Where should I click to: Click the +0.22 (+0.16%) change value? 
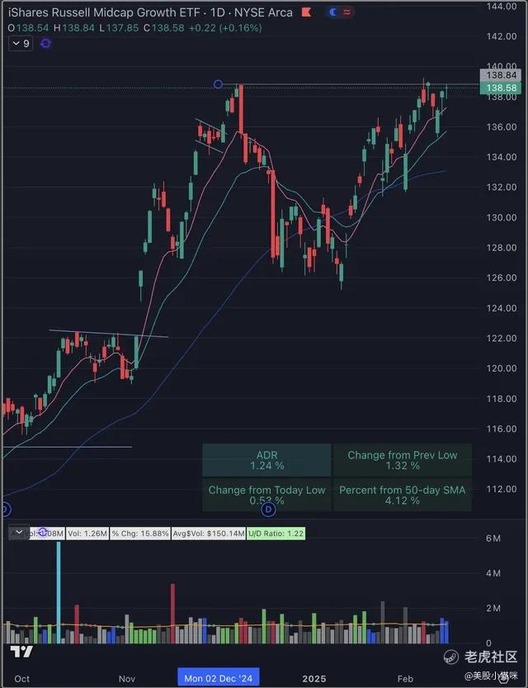click(x=224, y=27)
